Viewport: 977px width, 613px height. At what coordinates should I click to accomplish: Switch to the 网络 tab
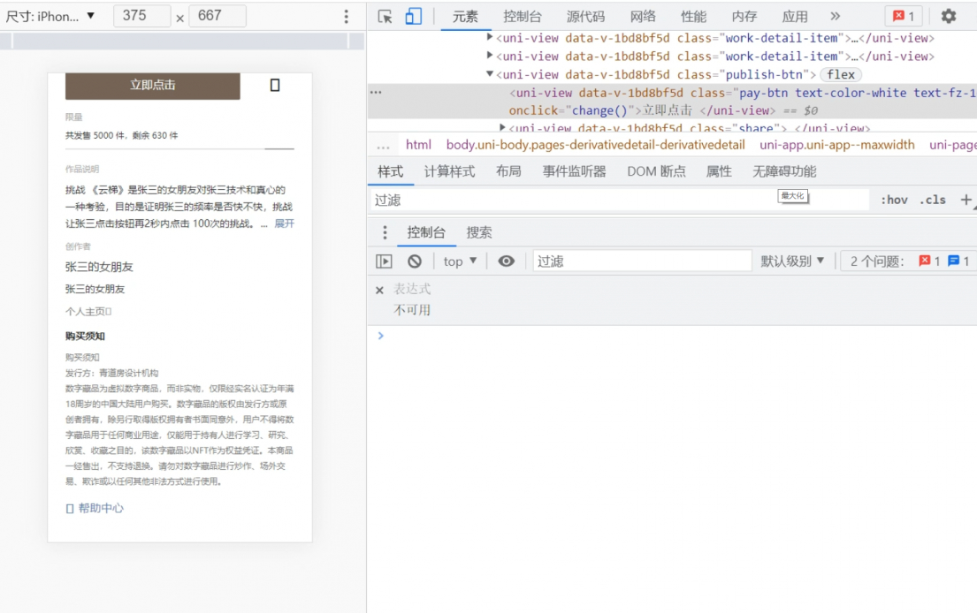pos(642,15)
